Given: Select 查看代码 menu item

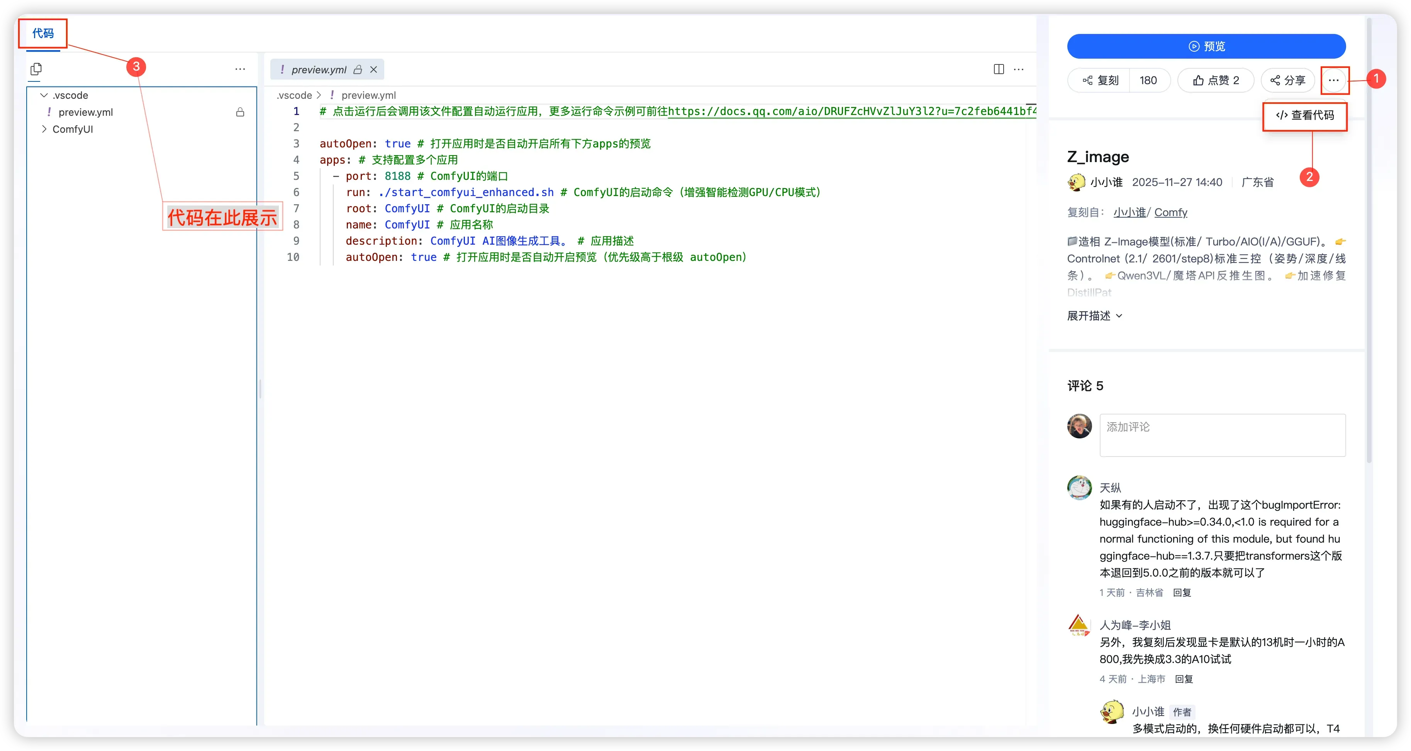Looking at the screenshot, I should [x=1305, y=115].
